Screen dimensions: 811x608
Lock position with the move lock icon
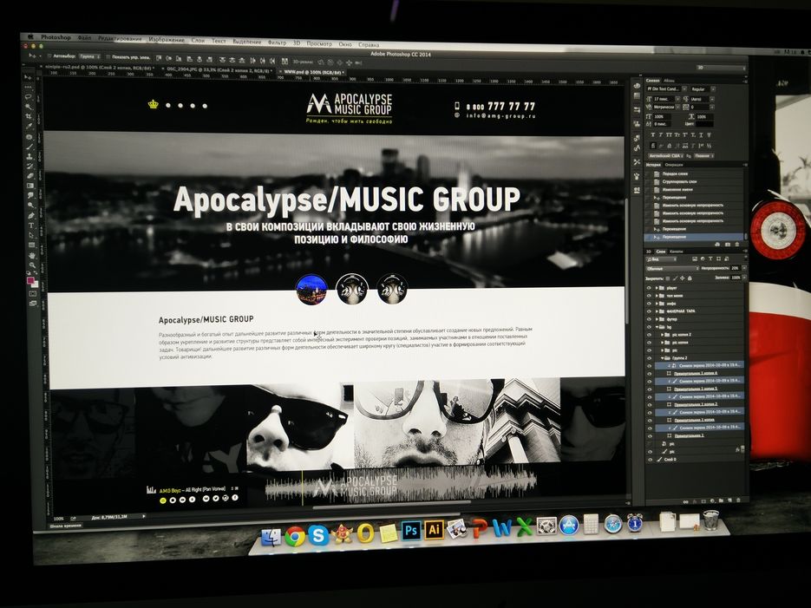pos(683,278)
